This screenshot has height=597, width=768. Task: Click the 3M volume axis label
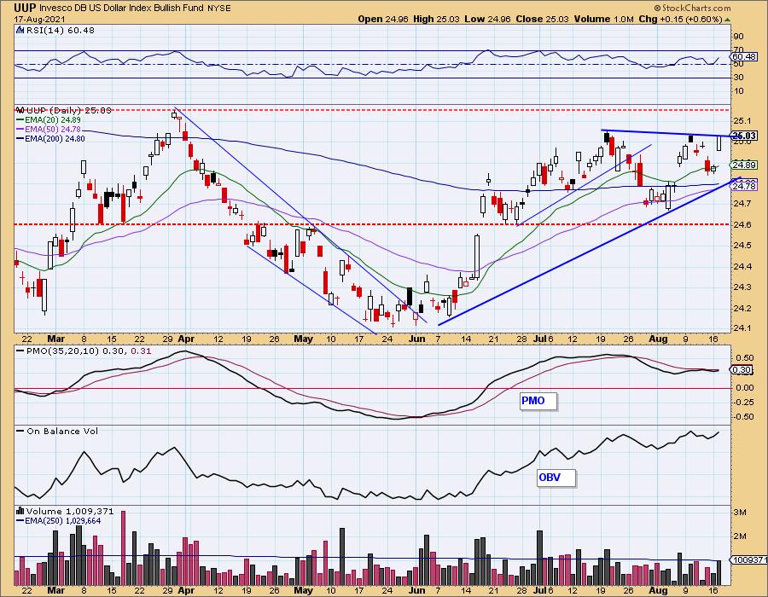(740, 513)
